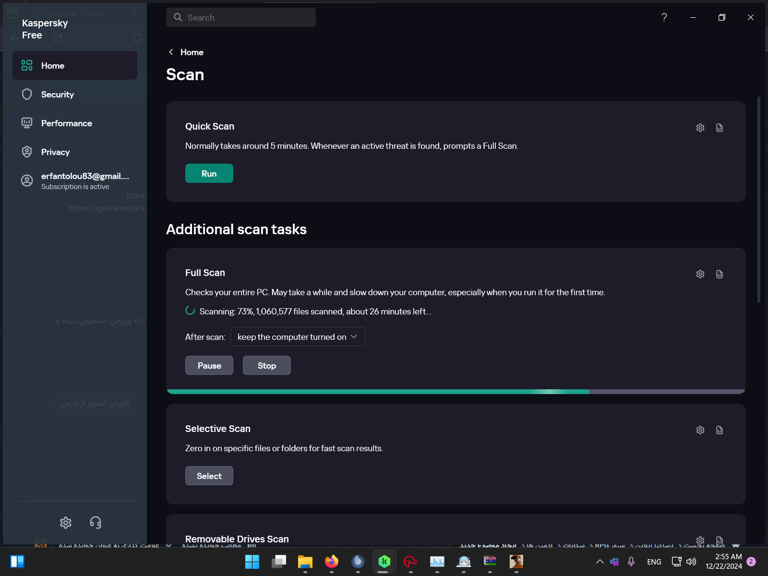Open File Explorer from taskbar
This screenshot has width=768, height=576.
point(305,562)
